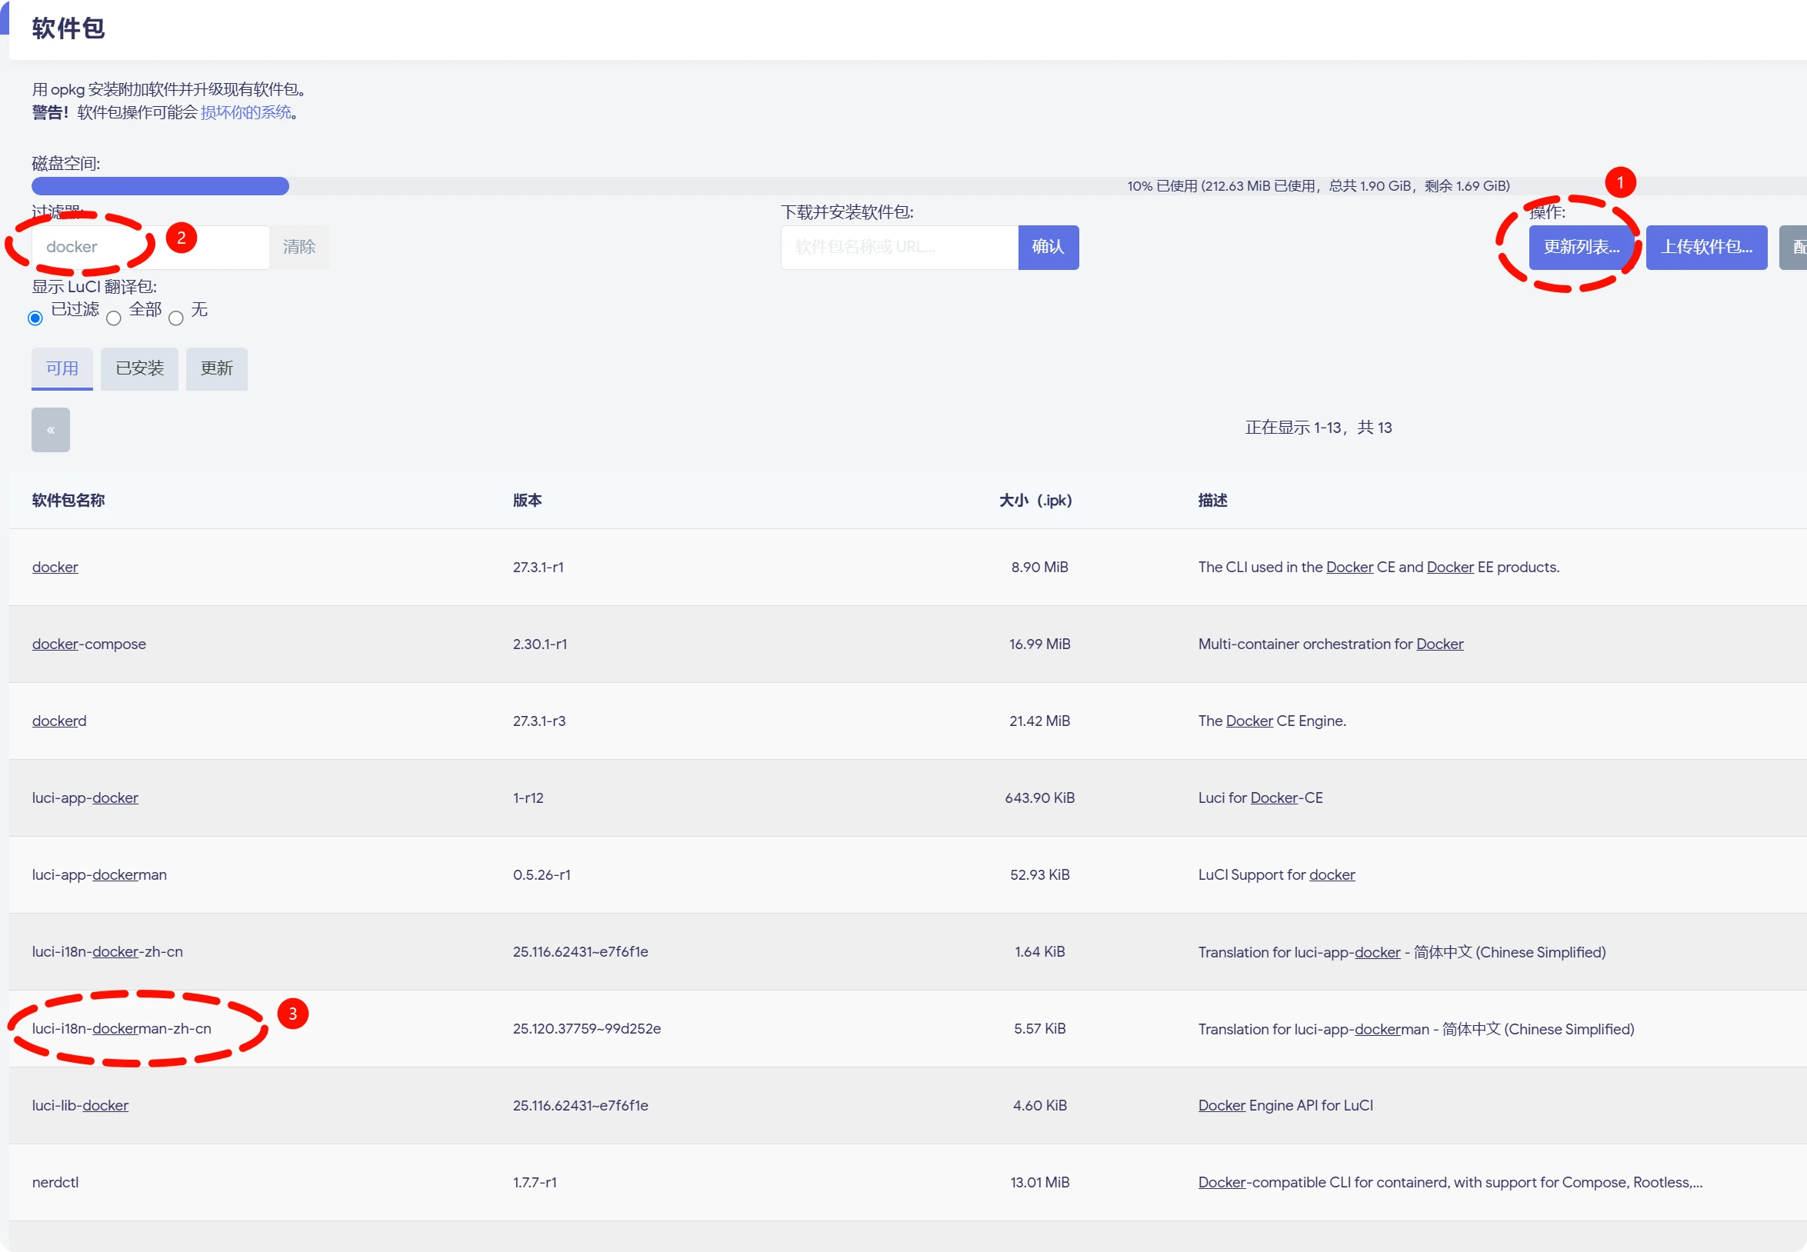Click the 21.42 MiB size cell
The image size is (1807, 1252).
(x=1039, y=721)
